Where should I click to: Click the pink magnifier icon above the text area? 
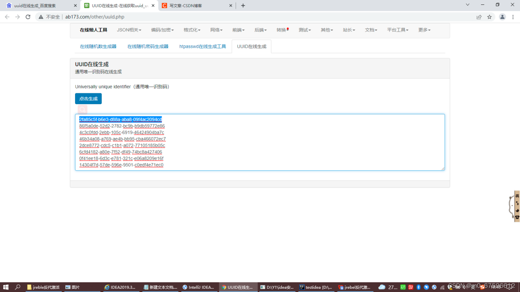coord(82,109)
